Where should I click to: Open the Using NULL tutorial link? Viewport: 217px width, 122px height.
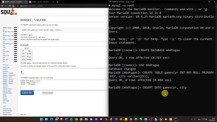6,56
